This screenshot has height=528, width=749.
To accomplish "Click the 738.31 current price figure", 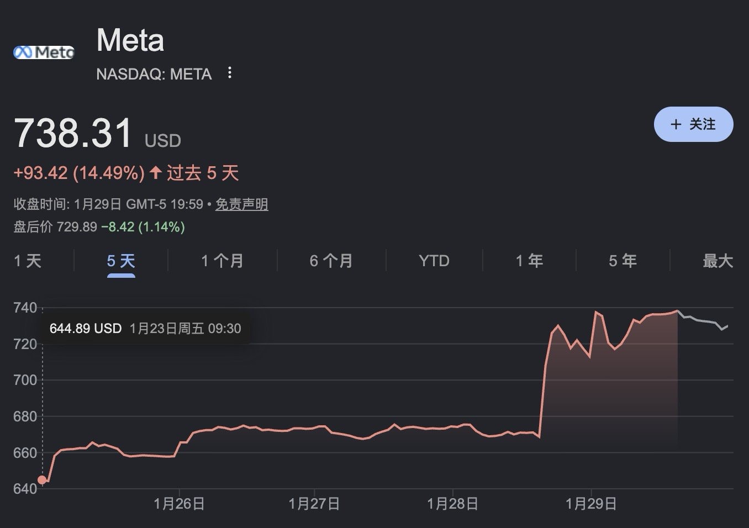I will 73,133.
